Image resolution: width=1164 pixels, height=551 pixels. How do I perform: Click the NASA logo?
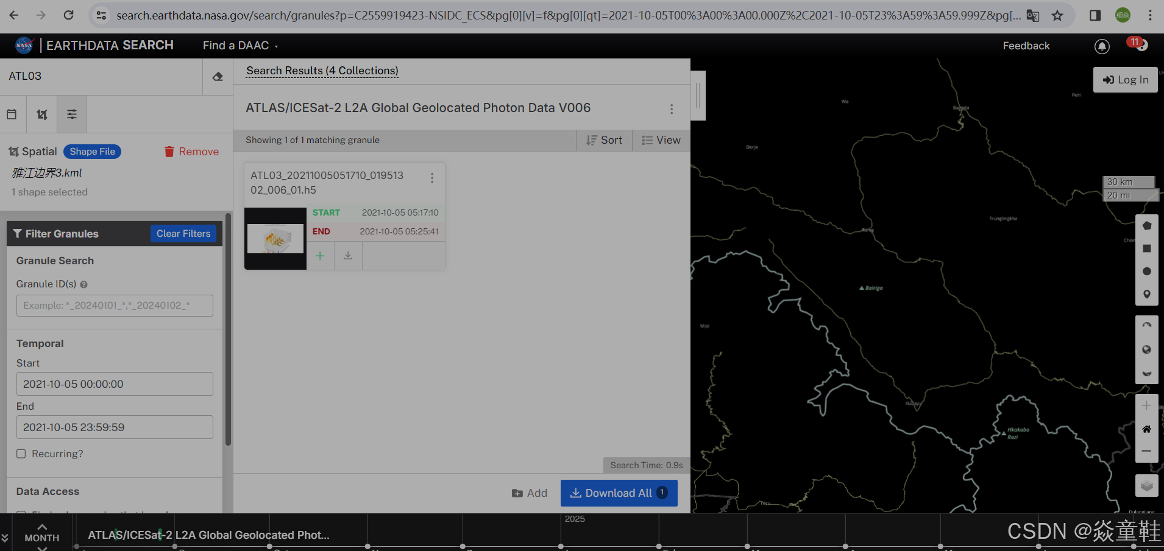(24, 45)
